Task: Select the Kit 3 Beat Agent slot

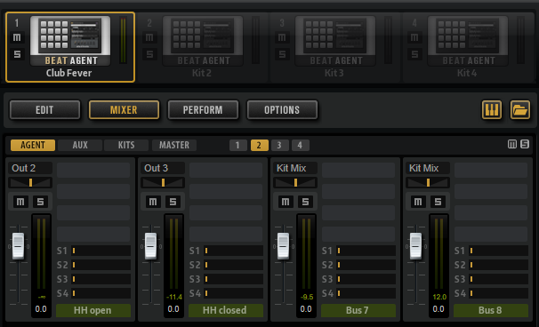Action: click(x=335, y=47)
